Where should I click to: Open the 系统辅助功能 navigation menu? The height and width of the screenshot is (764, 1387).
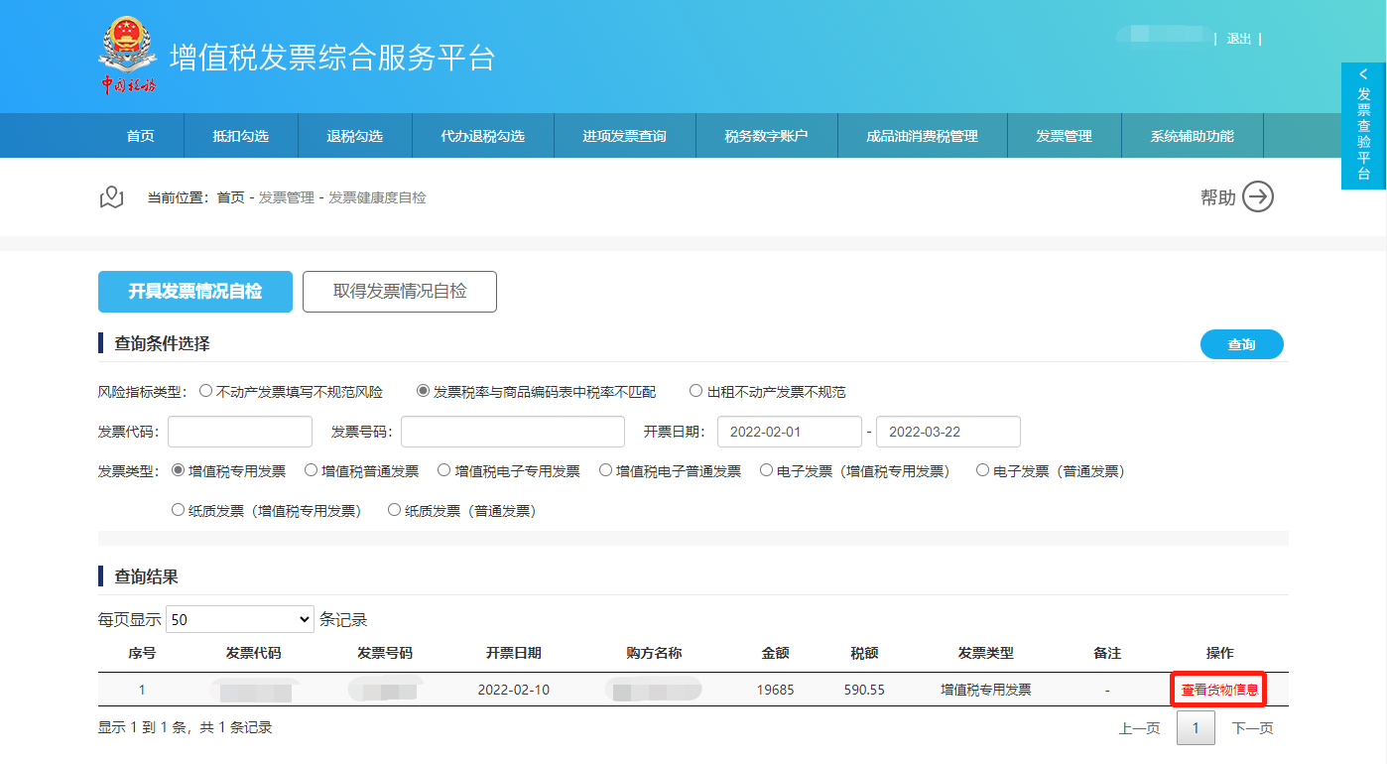tap(1193, 136)
